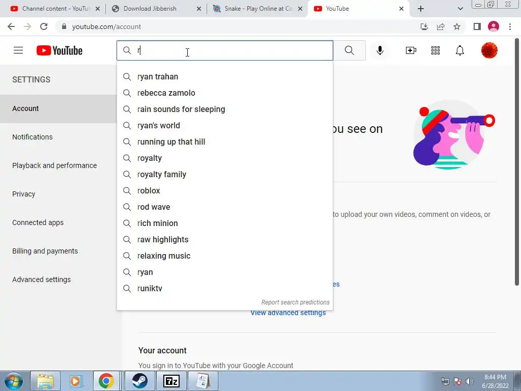The image size is (521, 391).
Task: Choose the 'ryan trahan' suggestion
Action: click(x=224, y=77)
